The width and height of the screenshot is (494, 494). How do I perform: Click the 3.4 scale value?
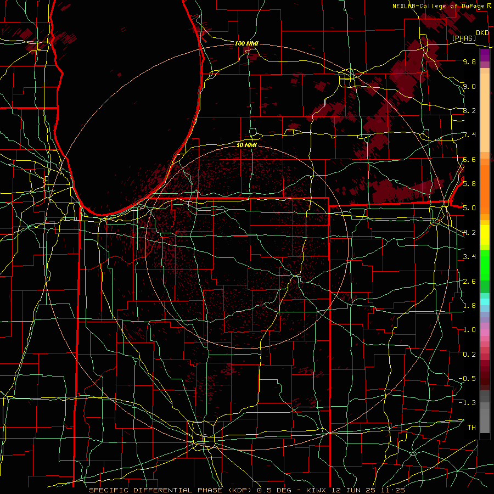point(469,257)
